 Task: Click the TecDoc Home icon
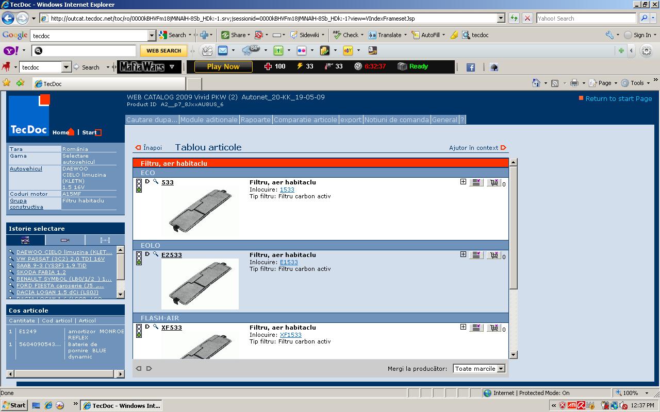pos(71,132)
